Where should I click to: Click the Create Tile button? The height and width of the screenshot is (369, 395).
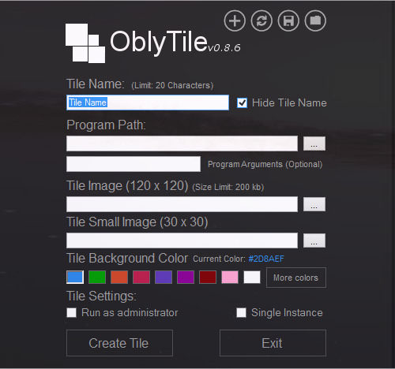click(x=119, y=343)
